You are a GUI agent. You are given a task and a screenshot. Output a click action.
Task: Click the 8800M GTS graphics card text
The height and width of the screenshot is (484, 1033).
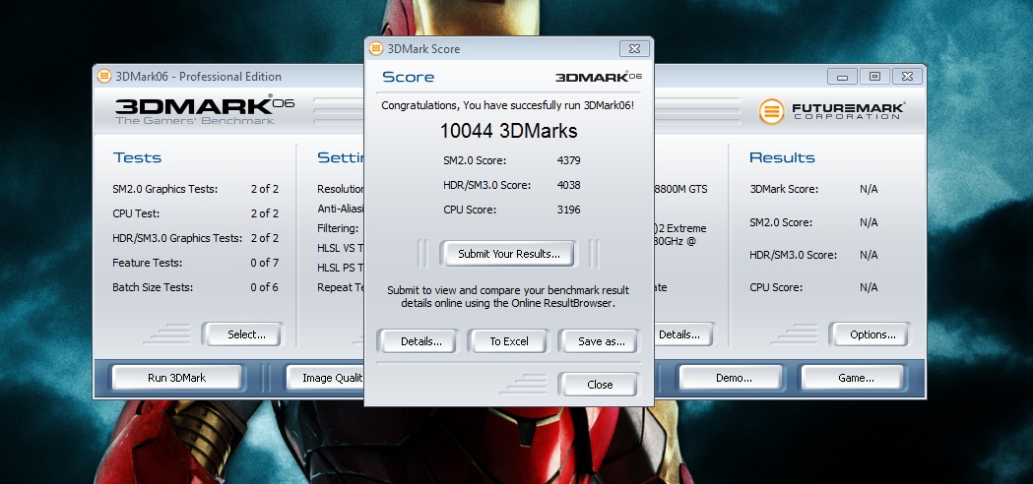point(681,189)
